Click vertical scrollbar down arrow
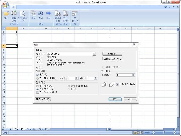Image resolution: width=181 pixels, height=136 pixels. click(x=178, y=127)
